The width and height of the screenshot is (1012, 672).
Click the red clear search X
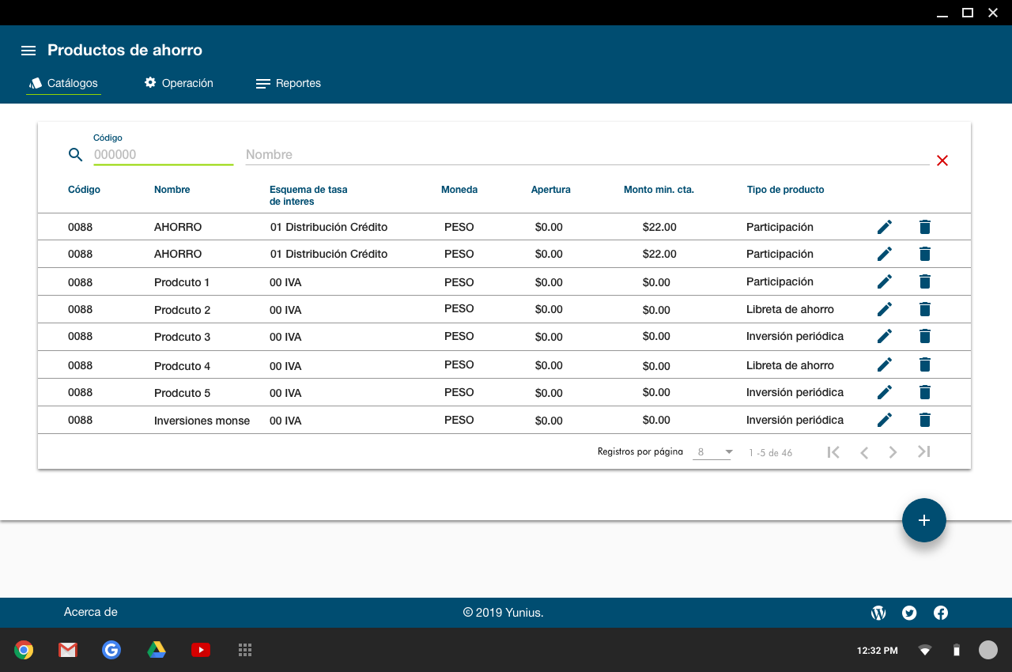coord(942,160)
